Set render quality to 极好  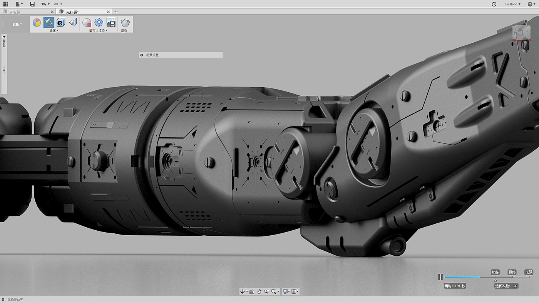point(495,272)
